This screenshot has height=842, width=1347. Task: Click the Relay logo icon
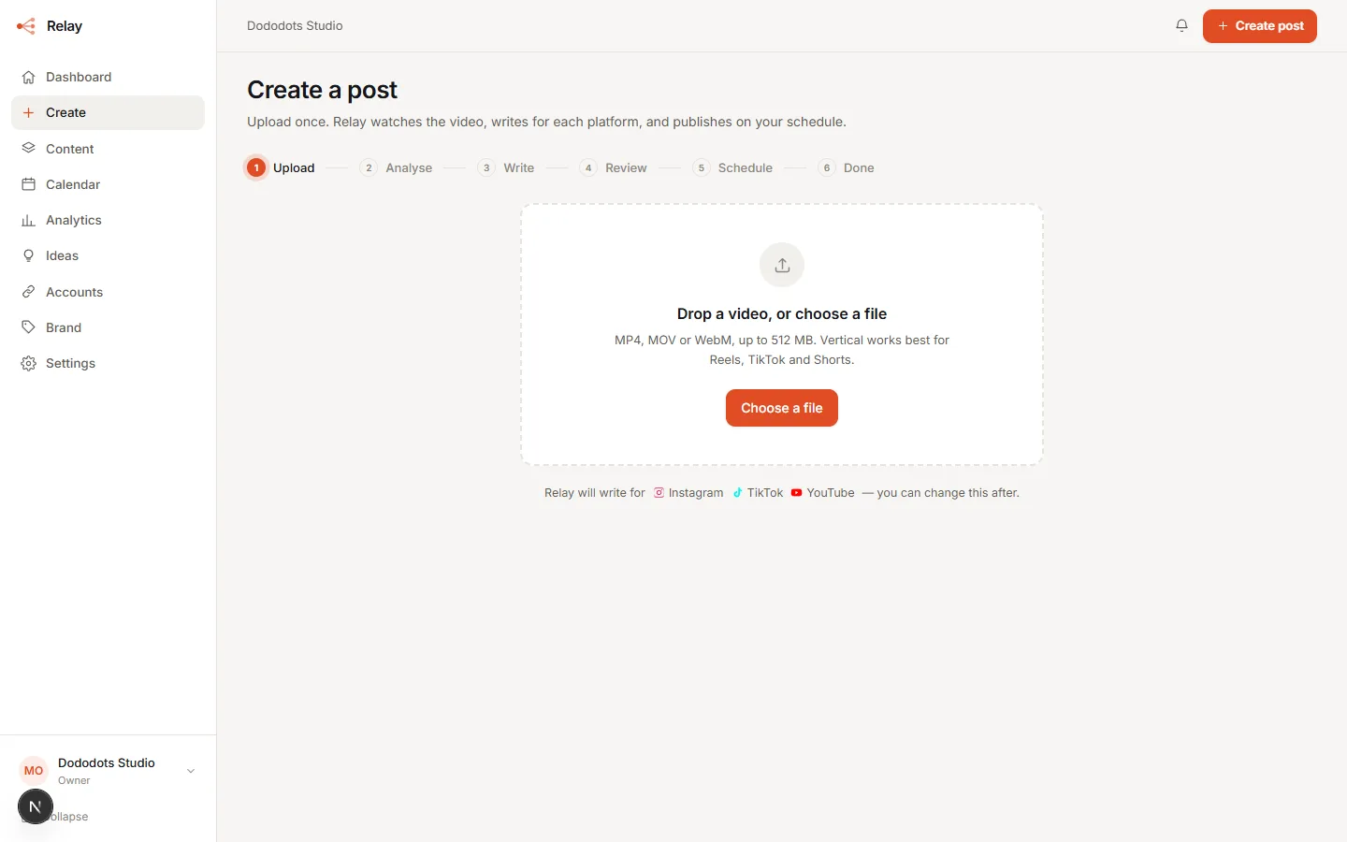click(x=26, y=26)
